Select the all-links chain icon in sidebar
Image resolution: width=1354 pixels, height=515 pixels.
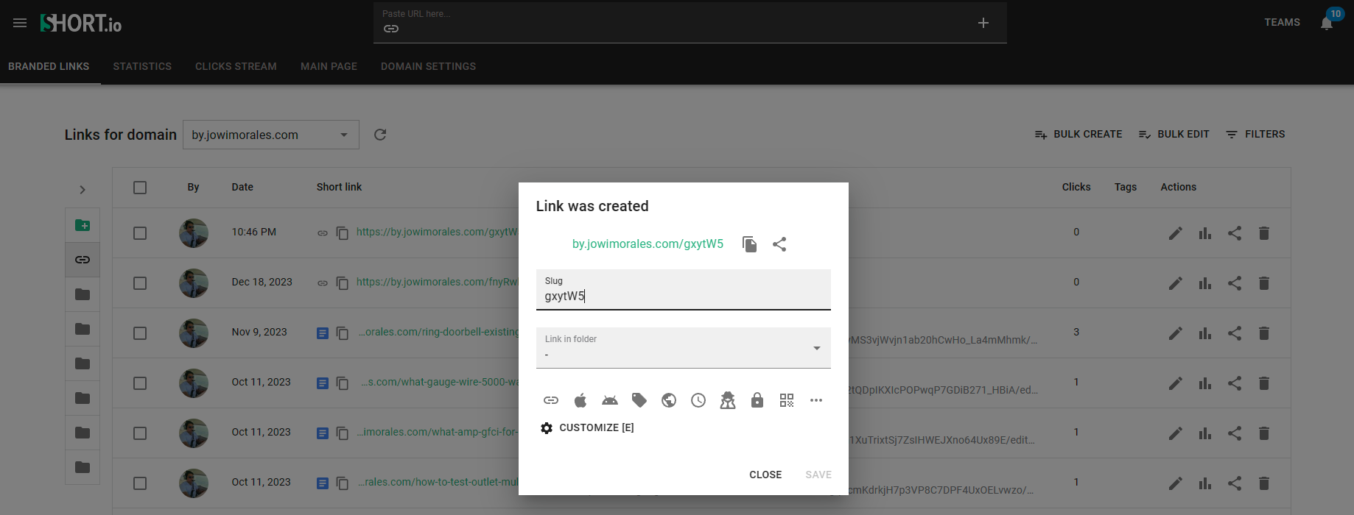(83, 260)
